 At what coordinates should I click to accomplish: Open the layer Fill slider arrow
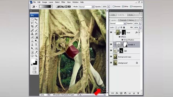point(140,27)
